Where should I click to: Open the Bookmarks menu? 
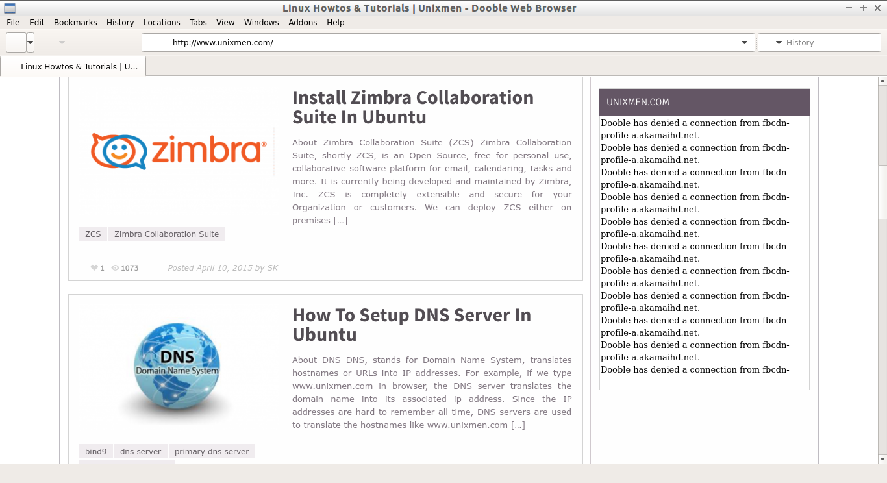pos(75,22)
